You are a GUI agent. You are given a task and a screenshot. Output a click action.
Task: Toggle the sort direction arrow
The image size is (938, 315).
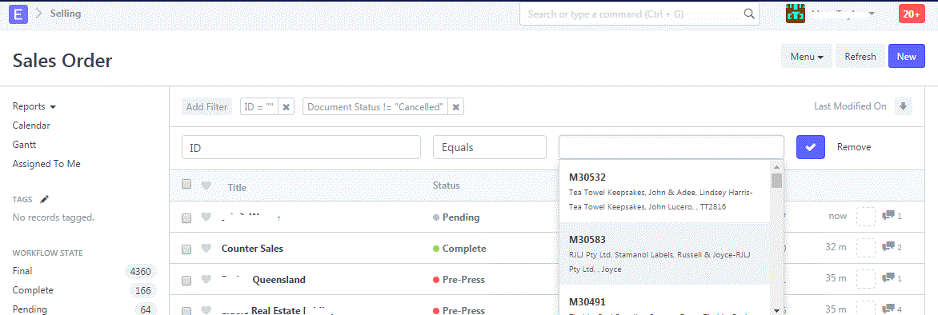(904, 106)
